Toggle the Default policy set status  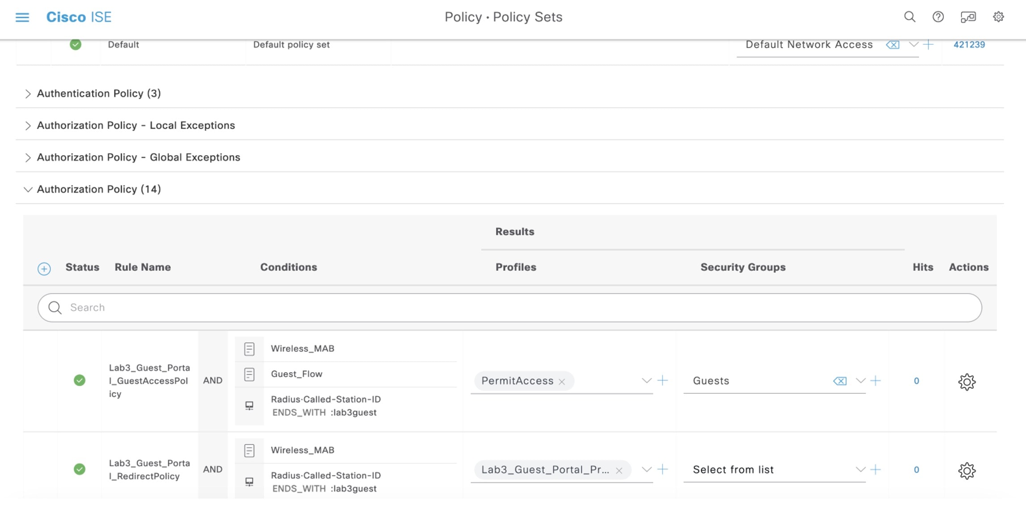76,45
